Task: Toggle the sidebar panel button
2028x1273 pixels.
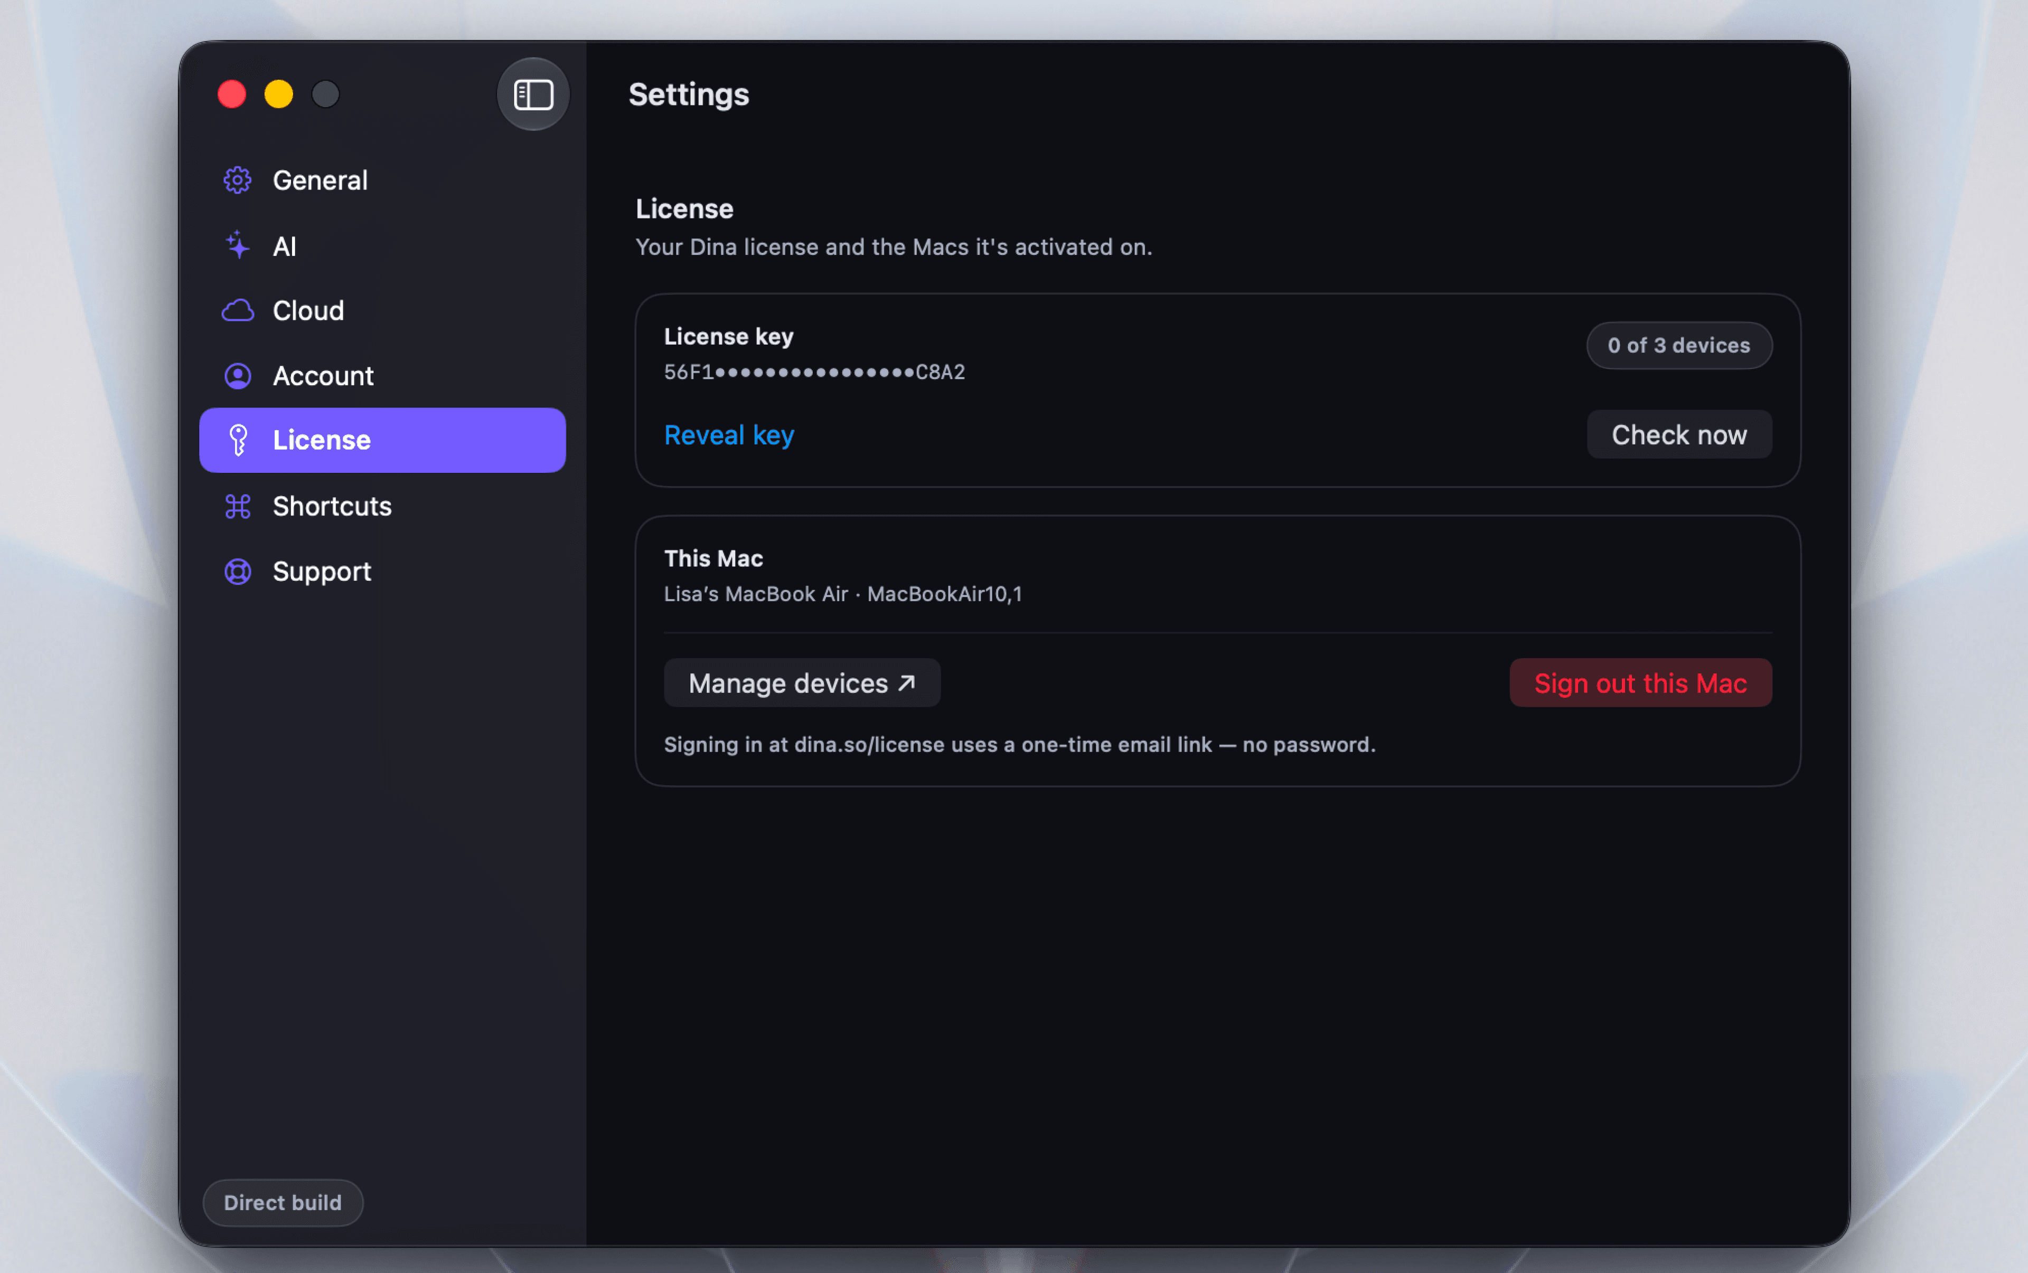Action: pyautogui.click(x=533, y=94)
